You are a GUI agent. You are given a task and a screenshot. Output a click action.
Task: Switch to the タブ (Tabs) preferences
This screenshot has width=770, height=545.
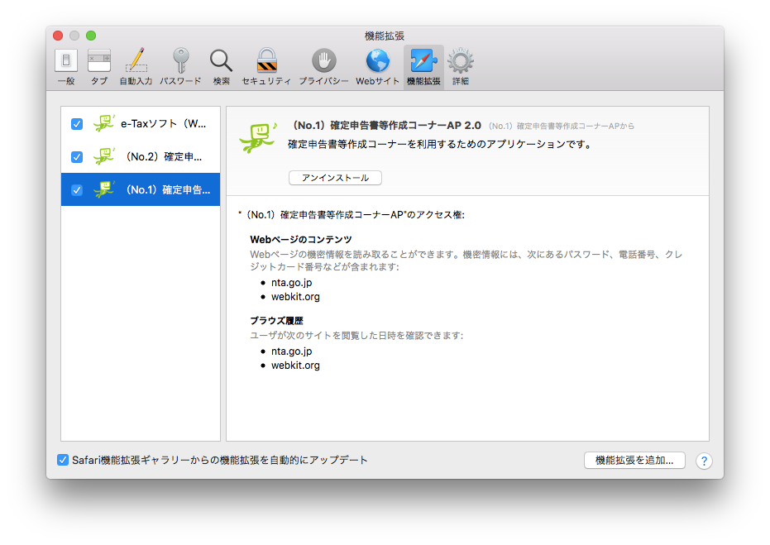click(x=99, y=66)
